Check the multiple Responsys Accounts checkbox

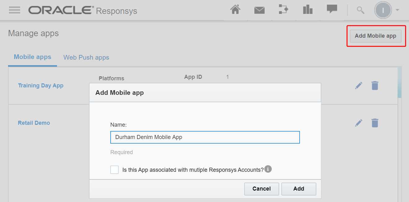pyautogui.click(x=115, y=170)
